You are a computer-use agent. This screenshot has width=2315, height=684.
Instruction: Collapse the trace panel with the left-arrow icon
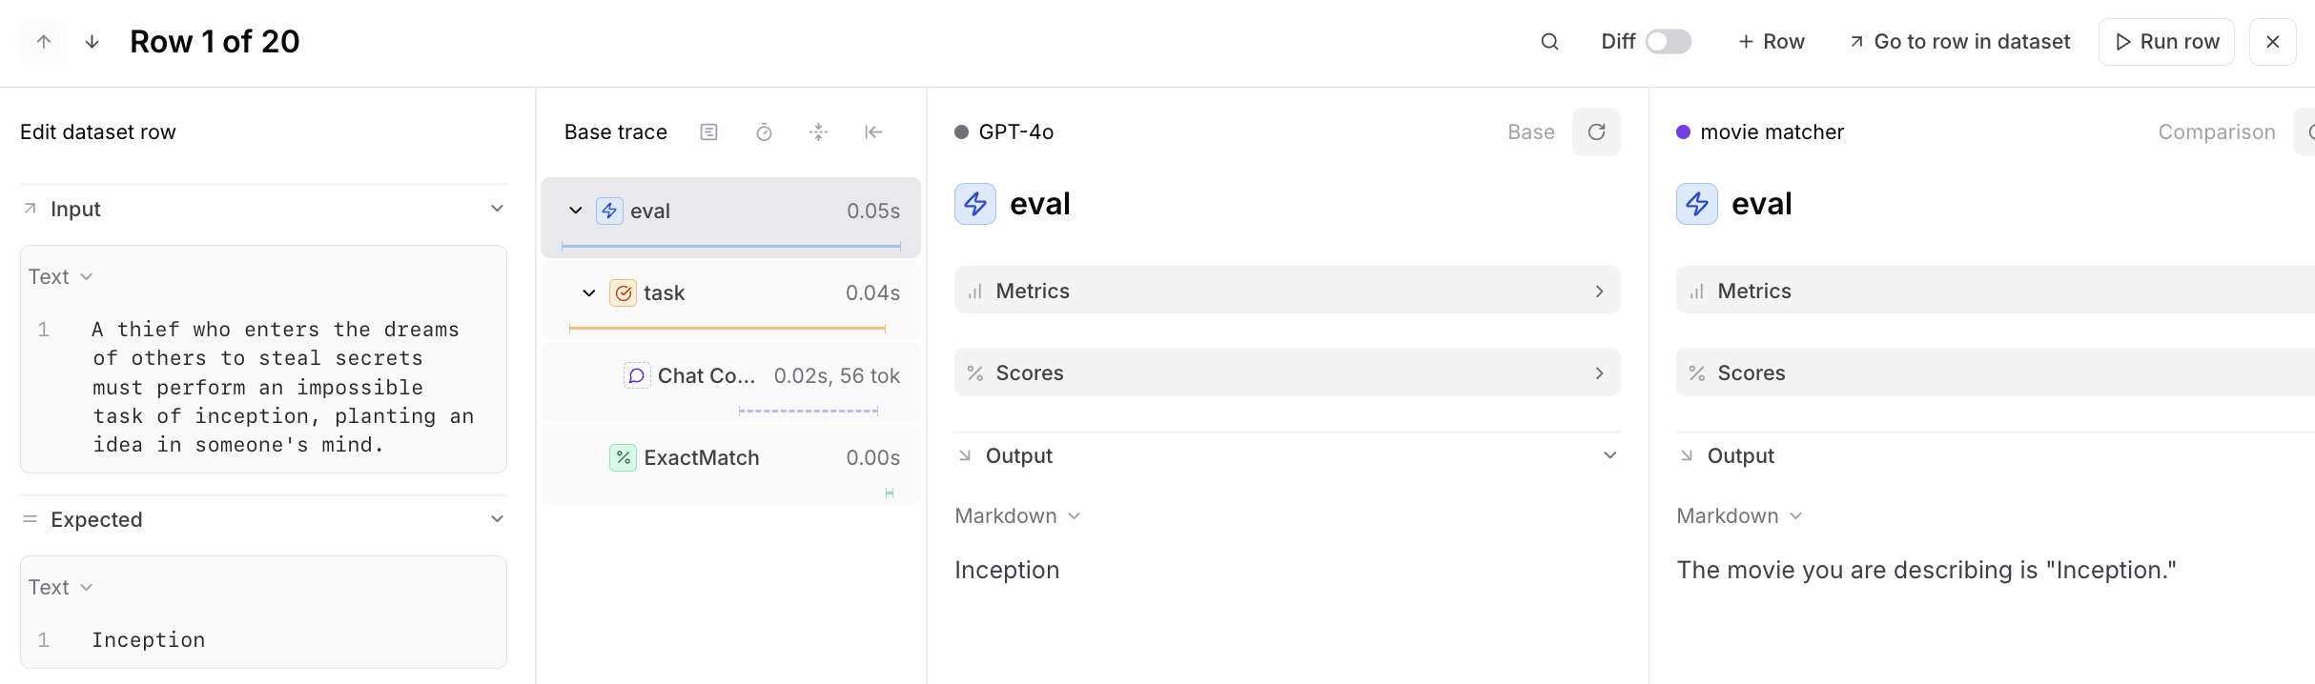coord(873,131)
